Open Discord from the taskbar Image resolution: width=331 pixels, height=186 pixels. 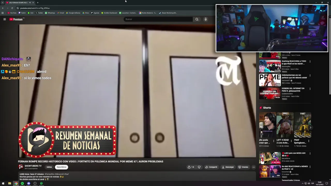pyautogui.click(x=29, y=183)
